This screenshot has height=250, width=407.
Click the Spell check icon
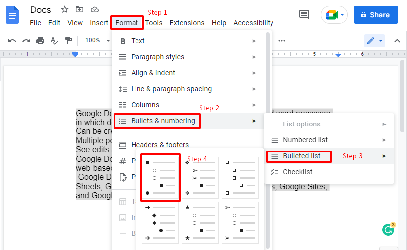(x=54, y=41)
